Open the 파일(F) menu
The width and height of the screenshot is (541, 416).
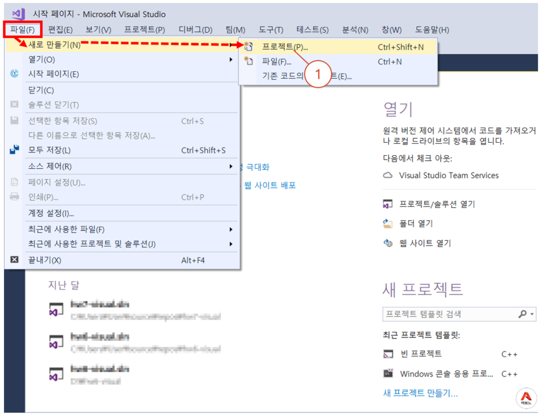point(22,29)
